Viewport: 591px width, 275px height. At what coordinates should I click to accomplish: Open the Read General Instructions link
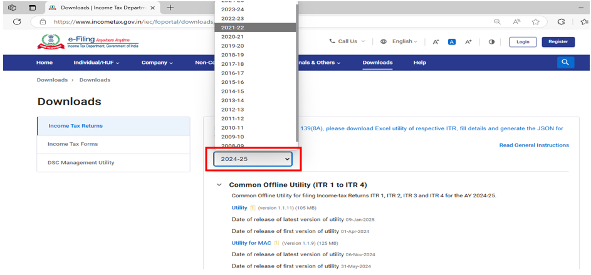click(x=534, y=145)
